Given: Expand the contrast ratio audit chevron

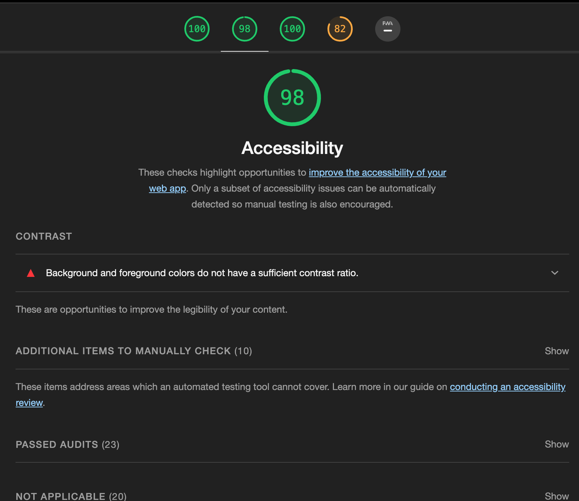Looking at the screenshot, I should [x=555, y=273].
